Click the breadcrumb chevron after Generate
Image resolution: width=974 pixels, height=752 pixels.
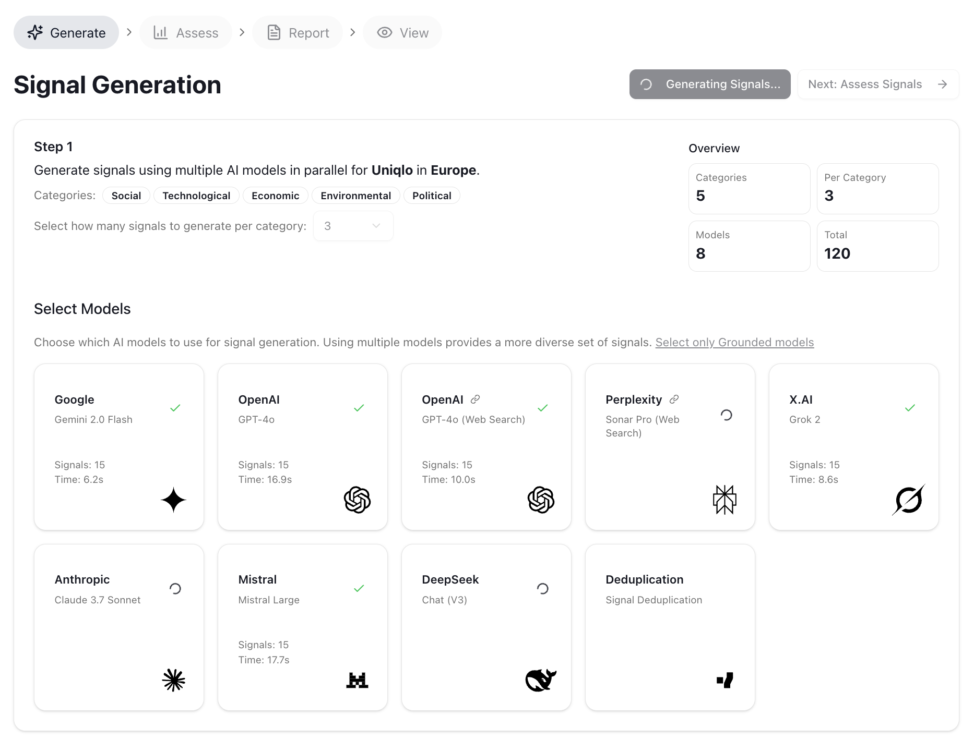[129, 32]
